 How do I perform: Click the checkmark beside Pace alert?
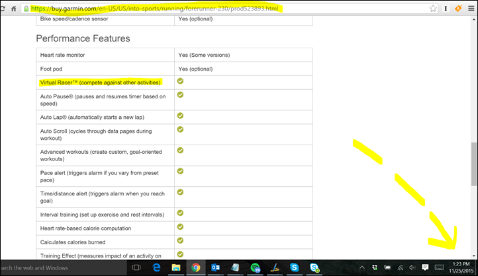[x=180, y=171]
